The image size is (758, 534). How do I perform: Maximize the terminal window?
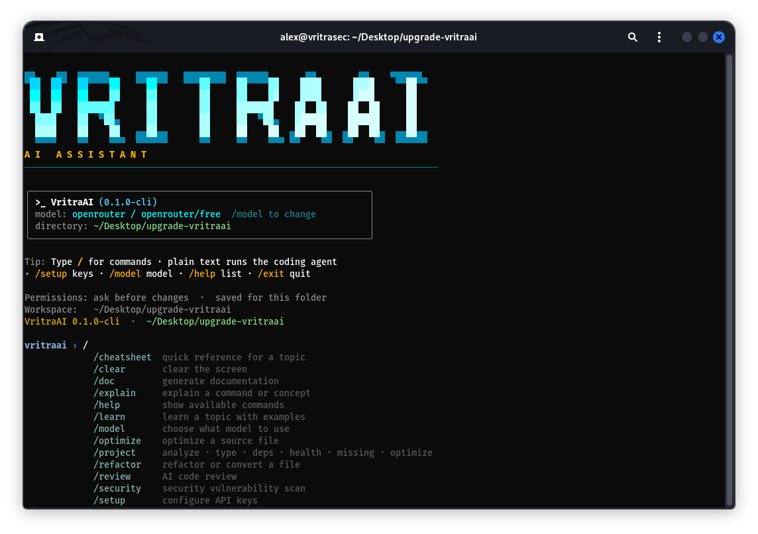pyautogui.click(x=703, y=37)
